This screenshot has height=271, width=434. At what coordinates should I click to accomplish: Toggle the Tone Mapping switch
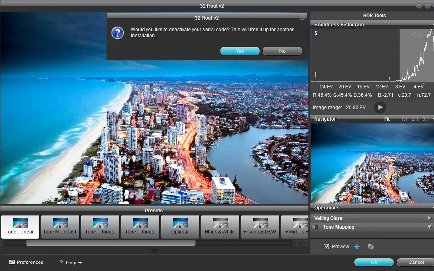click(315, 227)
